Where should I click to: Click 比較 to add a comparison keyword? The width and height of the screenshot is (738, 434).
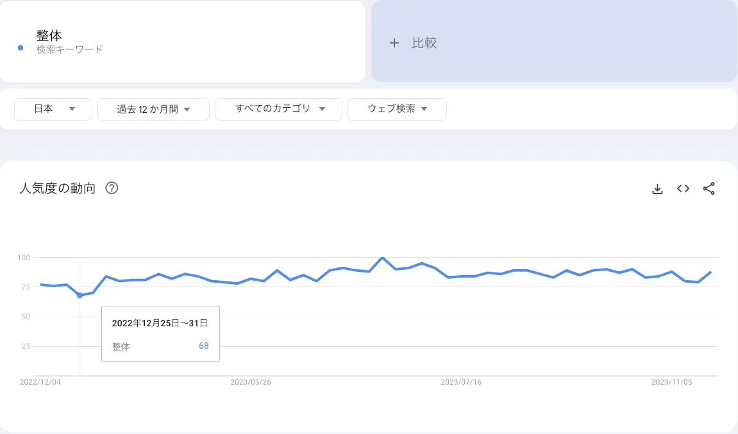(424, 42)
